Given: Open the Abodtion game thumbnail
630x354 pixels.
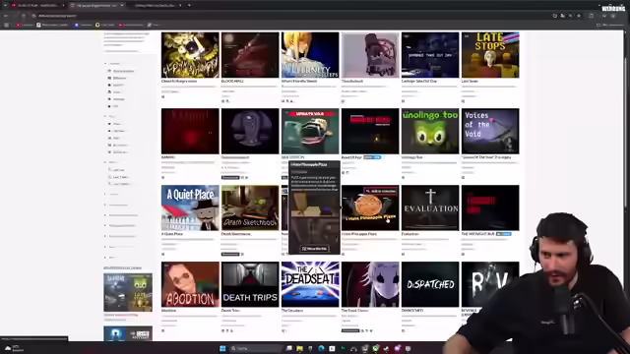Looking at the screenshot, I should [x=190, y=284].
